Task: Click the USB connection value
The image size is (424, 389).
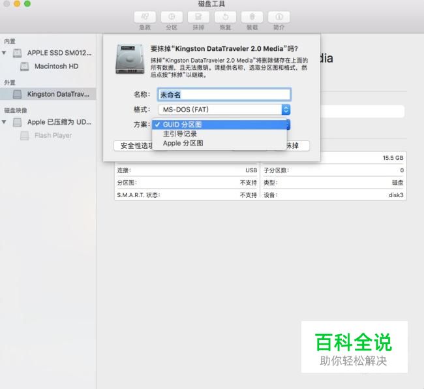Action: (251, 170)
